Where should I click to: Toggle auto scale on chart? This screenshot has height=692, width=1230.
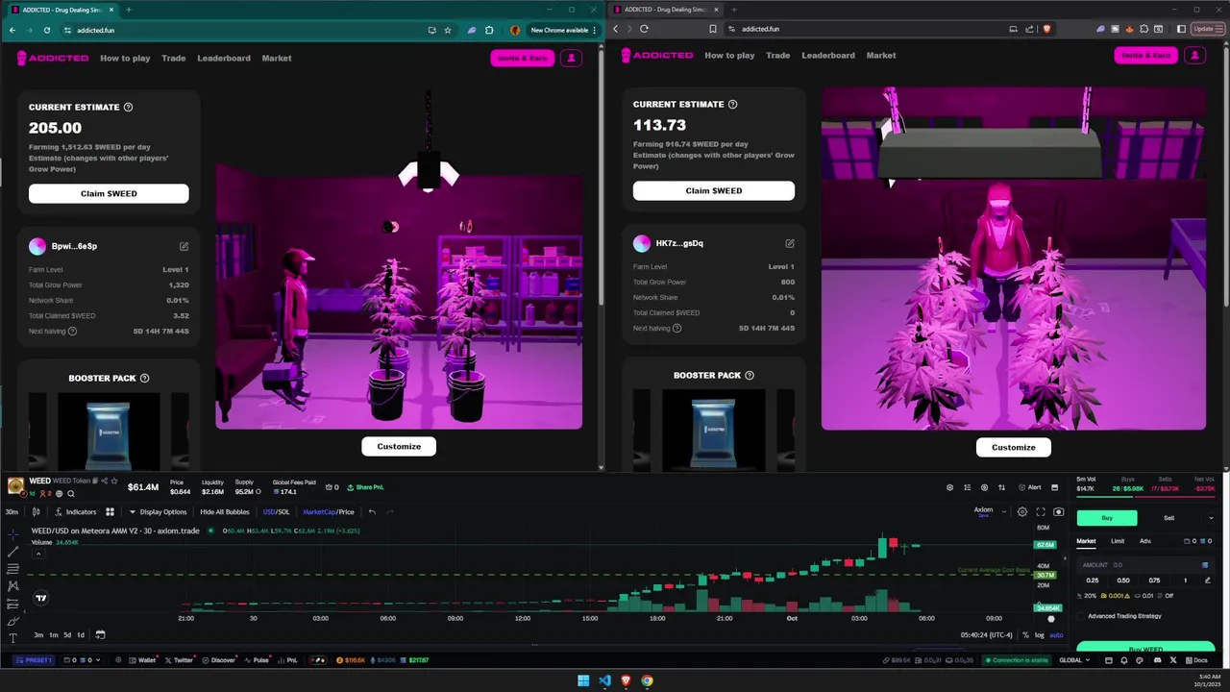click(1056, 635)
